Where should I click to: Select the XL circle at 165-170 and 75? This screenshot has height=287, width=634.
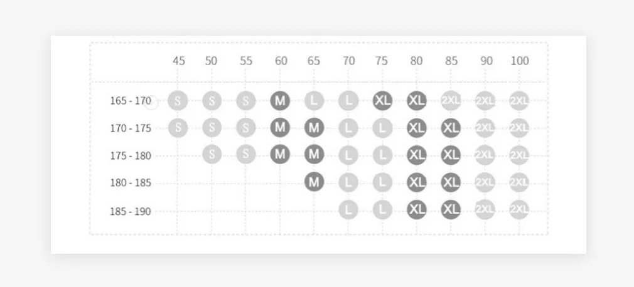tap(382, 100)
